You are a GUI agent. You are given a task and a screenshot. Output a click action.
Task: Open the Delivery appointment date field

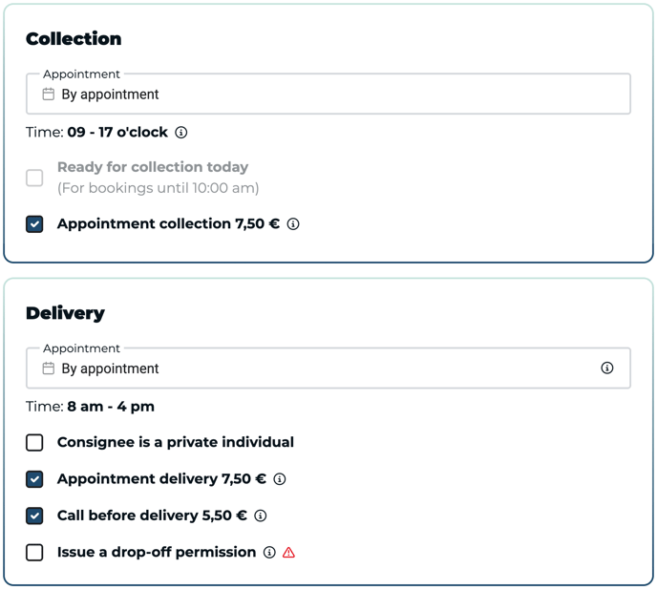[328, 368]
